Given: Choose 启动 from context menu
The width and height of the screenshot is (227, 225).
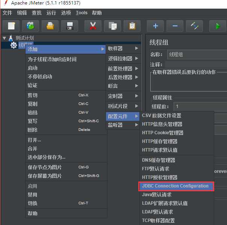Looking at the screenshot, I should coord(65,68).
